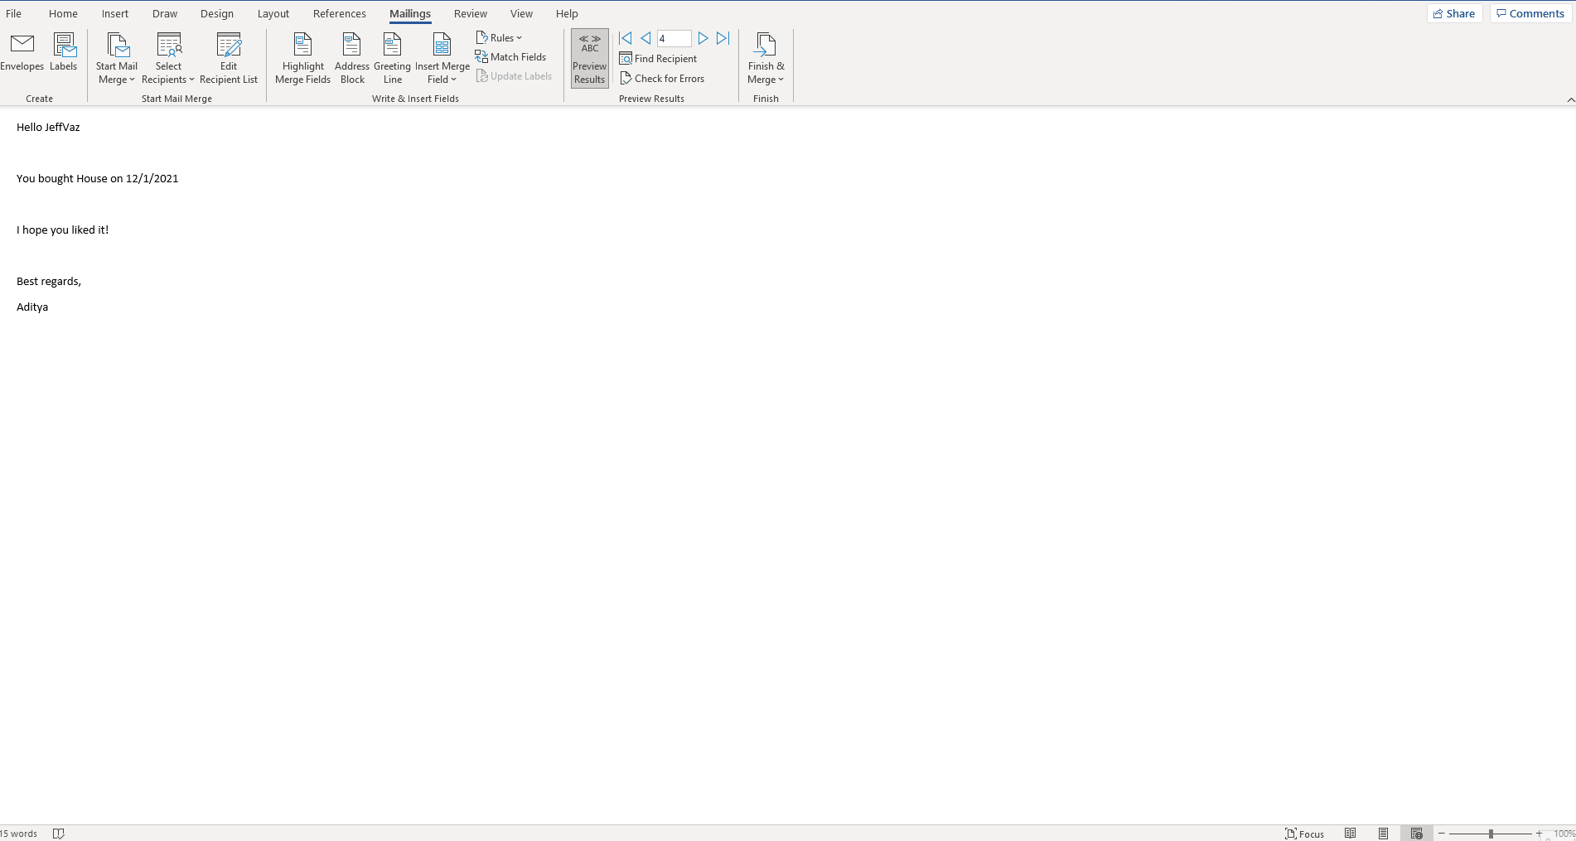Click Match Fields
The image size is (1576, 841).
coord(510,57)
